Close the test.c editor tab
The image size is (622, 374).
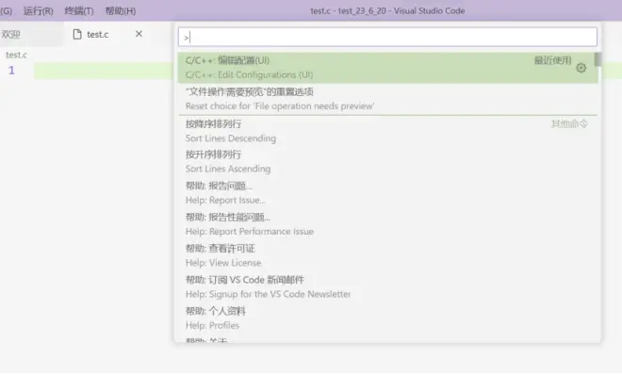(x=139, y=34)
